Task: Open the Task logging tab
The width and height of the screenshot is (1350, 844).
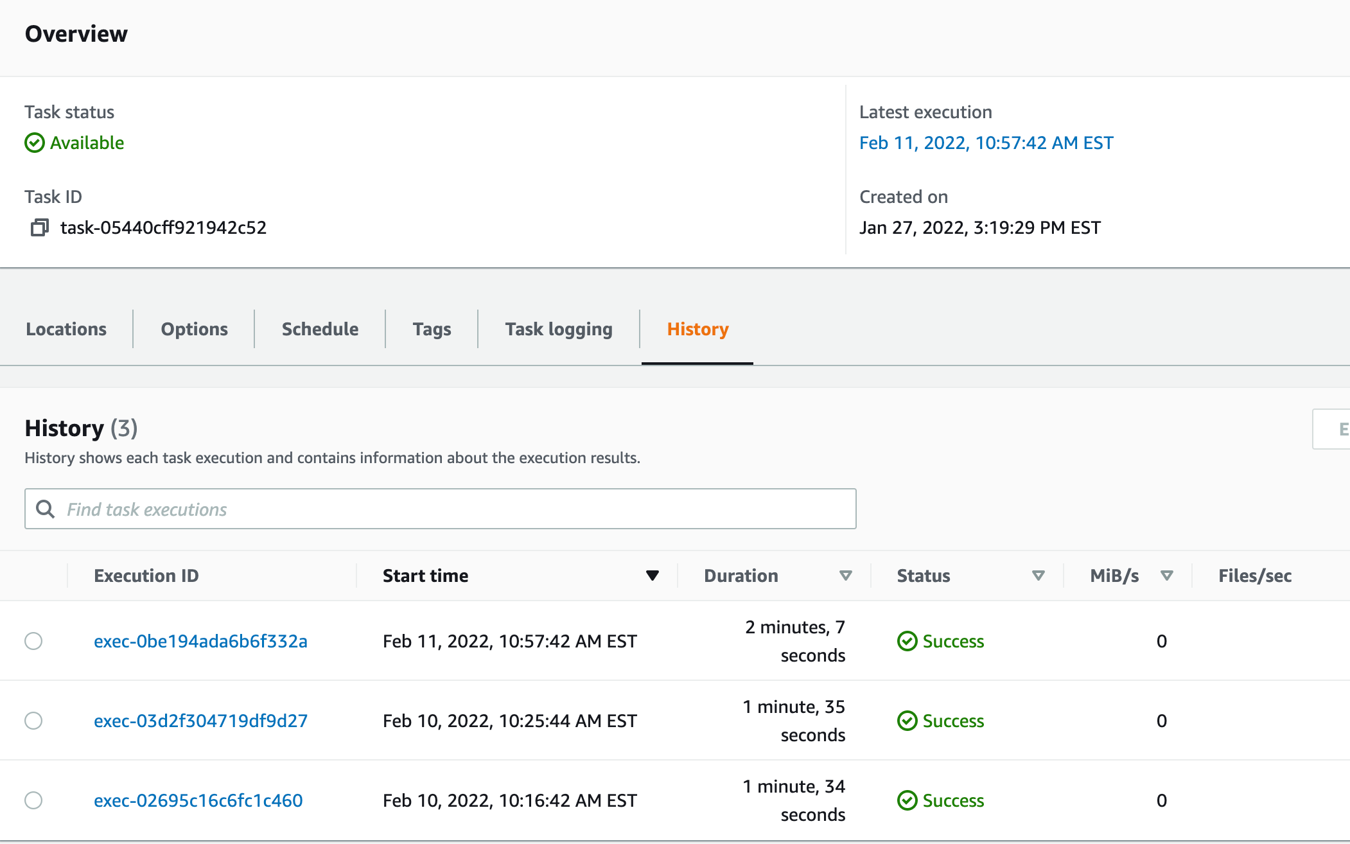Action: tap(559, 329)
